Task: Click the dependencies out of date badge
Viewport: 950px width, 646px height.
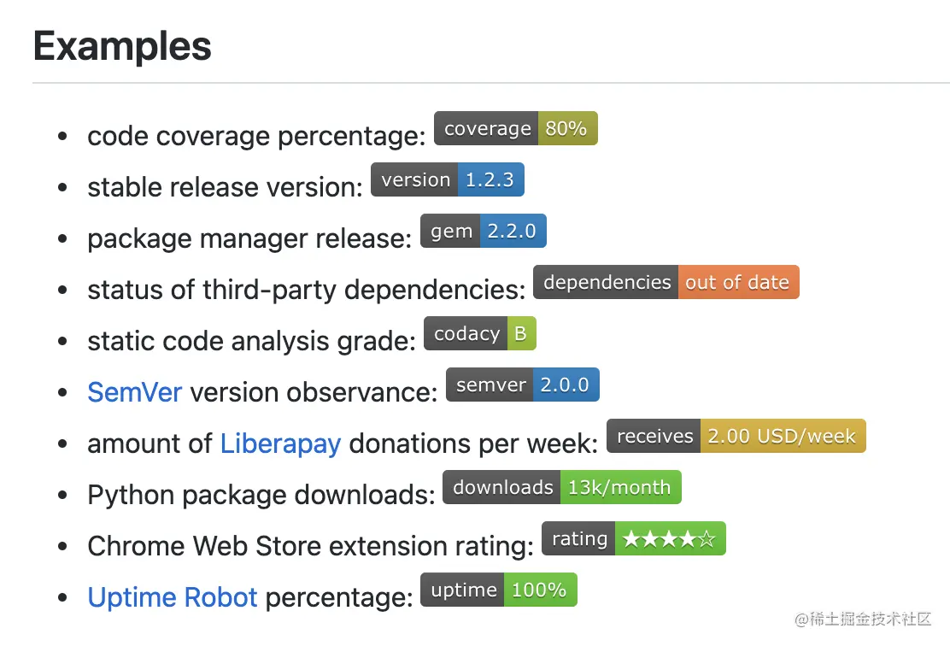Action: [666, 283]
